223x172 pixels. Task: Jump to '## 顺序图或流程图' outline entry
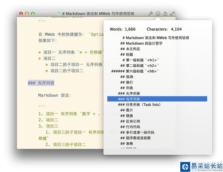(x=135, y=138)
